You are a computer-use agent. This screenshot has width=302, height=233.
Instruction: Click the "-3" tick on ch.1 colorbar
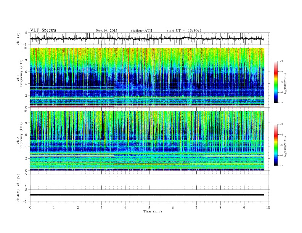pyautogui.click(x=281, y=61)
